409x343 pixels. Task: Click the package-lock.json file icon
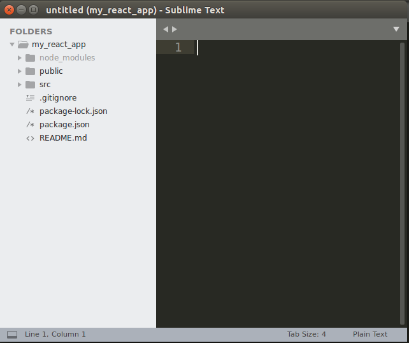30,111
